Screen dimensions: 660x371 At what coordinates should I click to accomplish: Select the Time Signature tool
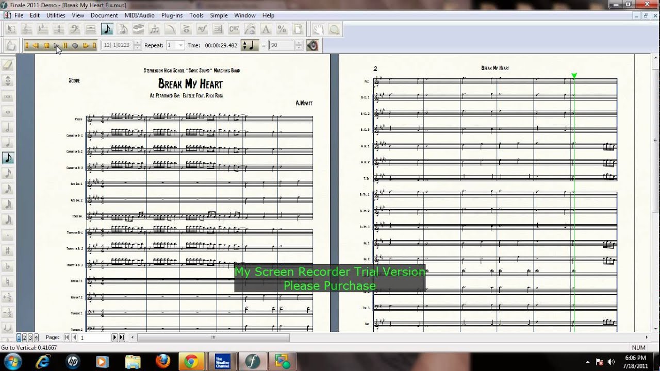(58, 29)
